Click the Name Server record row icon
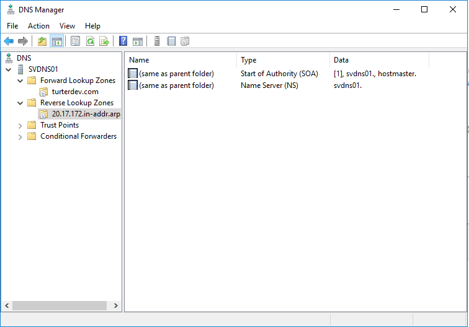 (x=133, y=85)
